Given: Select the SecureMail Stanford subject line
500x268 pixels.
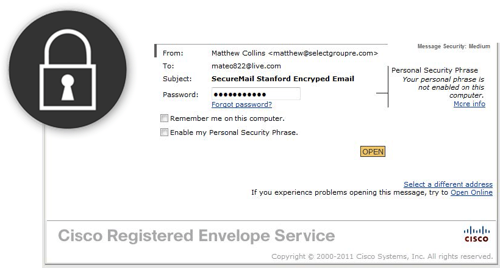Looking at the screenshot, I should coord(282,79).
